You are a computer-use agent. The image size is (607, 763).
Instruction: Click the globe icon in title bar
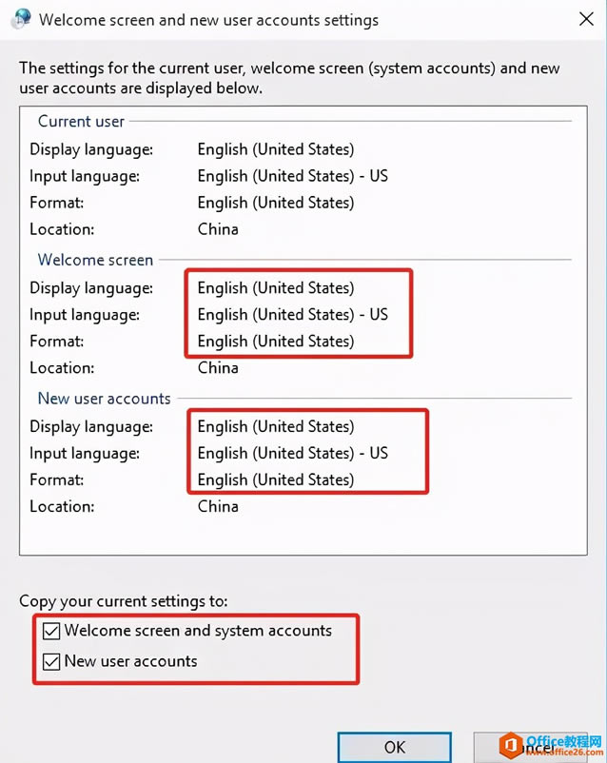pyautogui.click(x=20, y=19)
